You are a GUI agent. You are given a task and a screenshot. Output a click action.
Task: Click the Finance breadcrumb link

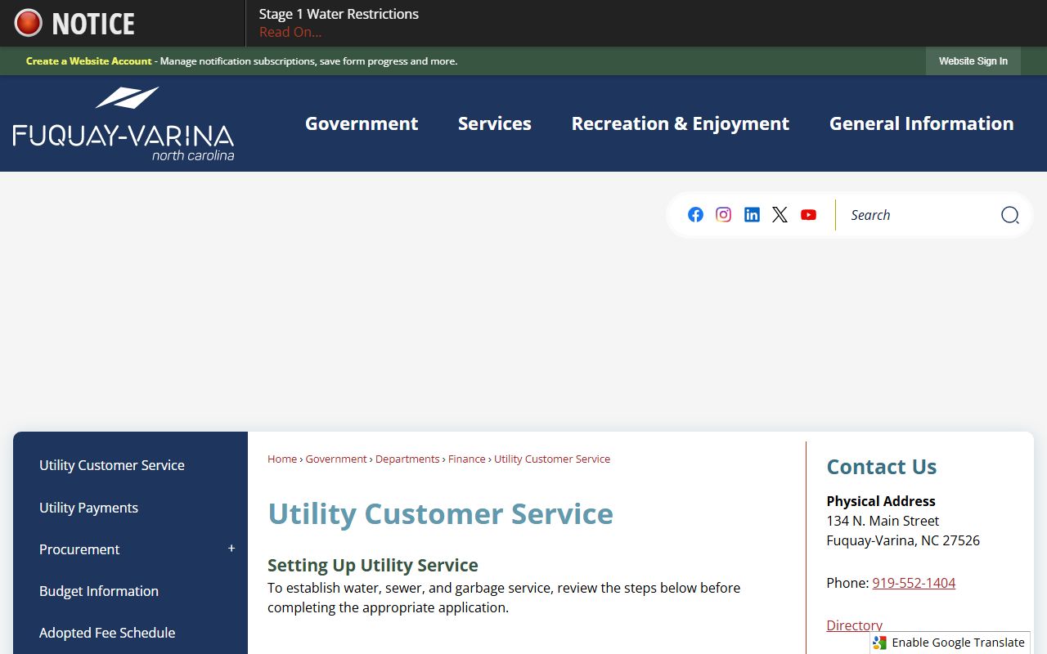tap(467, 459)
